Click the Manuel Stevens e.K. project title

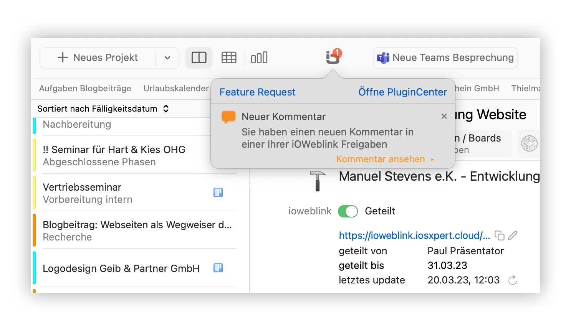point(439,176)
